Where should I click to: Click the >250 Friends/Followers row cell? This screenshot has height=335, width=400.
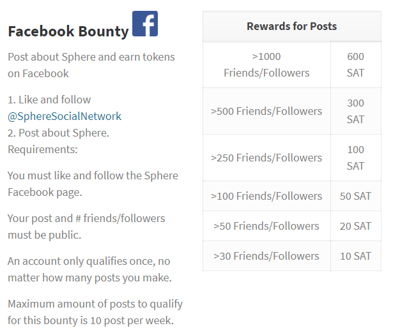[266, 158]
